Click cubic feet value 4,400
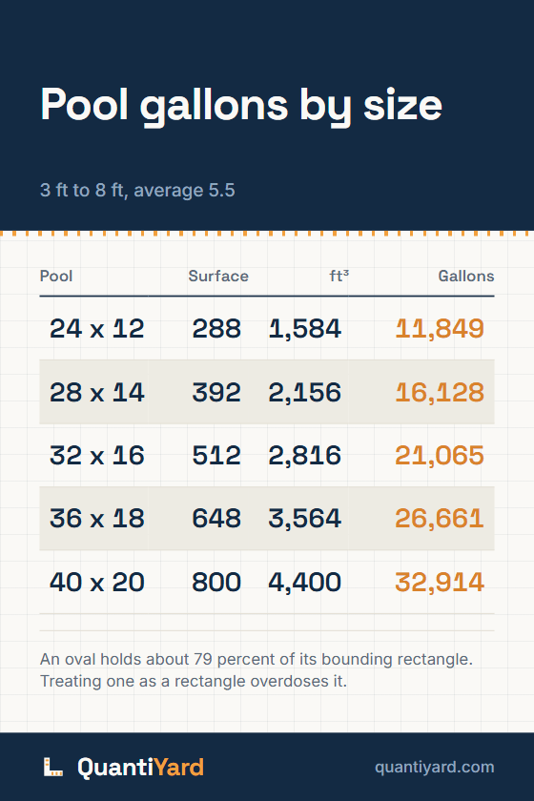Viewport: 534px width, 801px height. pyautogui.click(x=305, y=582)
